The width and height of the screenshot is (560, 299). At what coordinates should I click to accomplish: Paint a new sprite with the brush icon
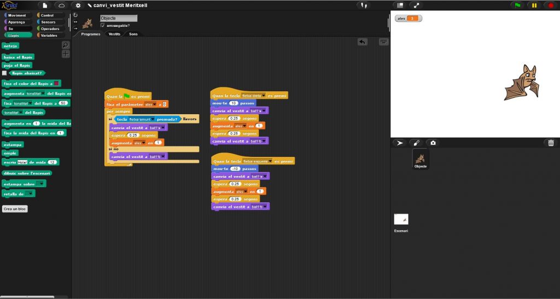[x=416, y=143]
